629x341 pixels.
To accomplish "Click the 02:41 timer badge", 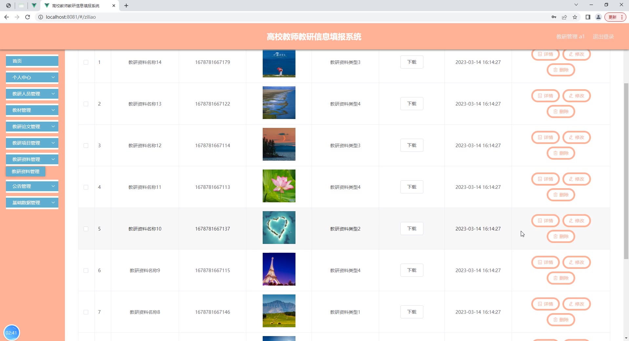I will (11, 332).
